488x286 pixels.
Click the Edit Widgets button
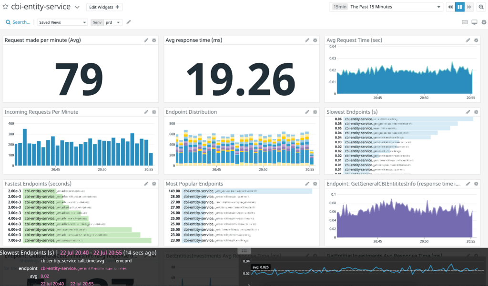point(104,7)
